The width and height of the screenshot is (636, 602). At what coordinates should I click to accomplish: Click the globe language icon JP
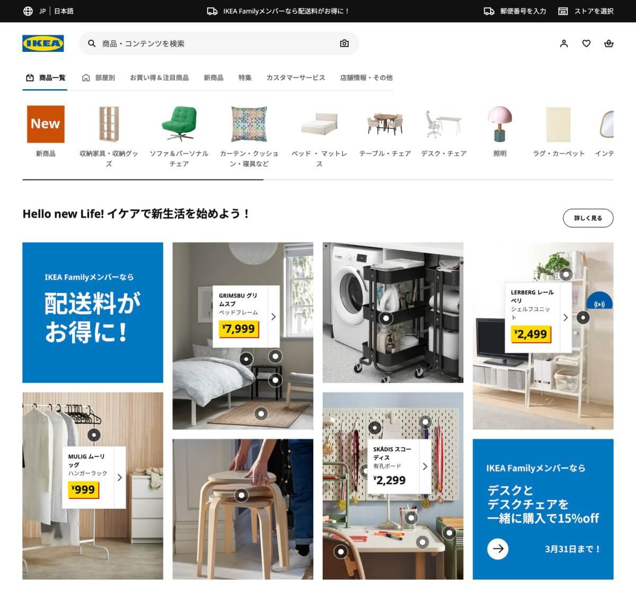(28, 11)
